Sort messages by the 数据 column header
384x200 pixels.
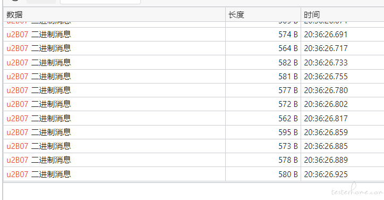click(x=114, y=14)
